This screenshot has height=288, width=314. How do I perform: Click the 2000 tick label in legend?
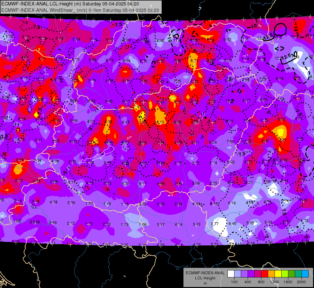click(301, 282)
